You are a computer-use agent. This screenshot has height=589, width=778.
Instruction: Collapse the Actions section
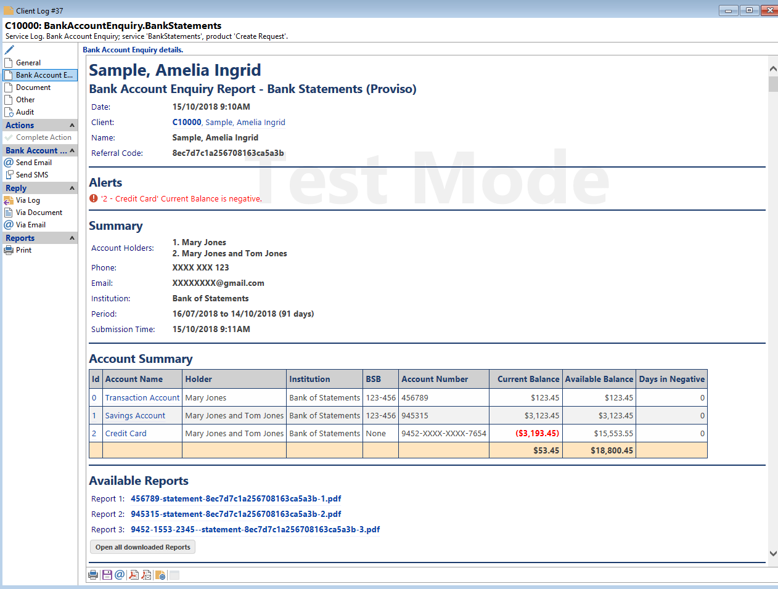coord(72,125)
